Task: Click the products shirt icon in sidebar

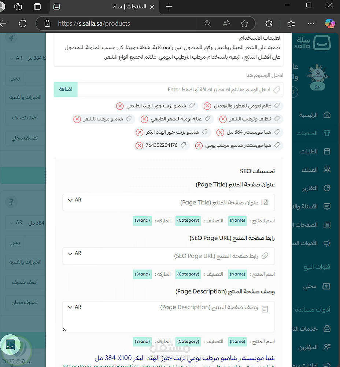Action: coord(327,133)
